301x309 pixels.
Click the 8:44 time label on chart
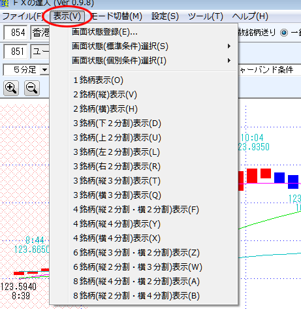(x=35, y=240)
